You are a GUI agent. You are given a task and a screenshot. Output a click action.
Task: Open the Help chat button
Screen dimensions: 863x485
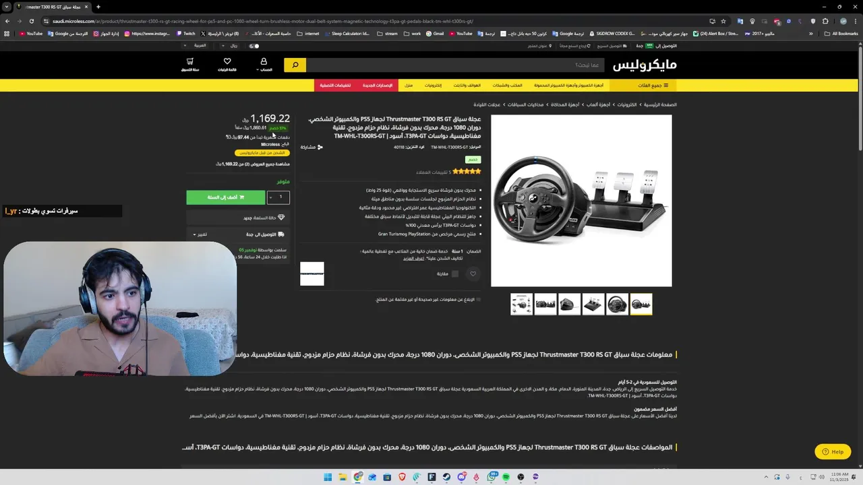click(833, 452)
